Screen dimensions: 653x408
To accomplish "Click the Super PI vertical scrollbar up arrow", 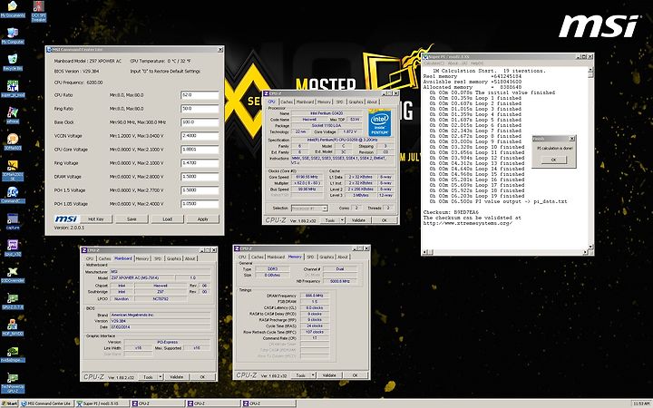I will pos(590,71).
